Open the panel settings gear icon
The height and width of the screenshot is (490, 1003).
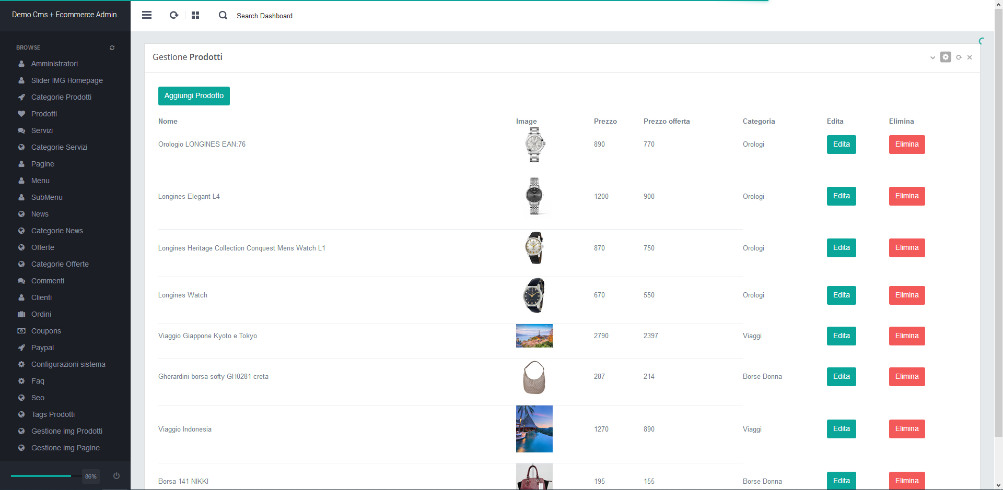(946, 57)
